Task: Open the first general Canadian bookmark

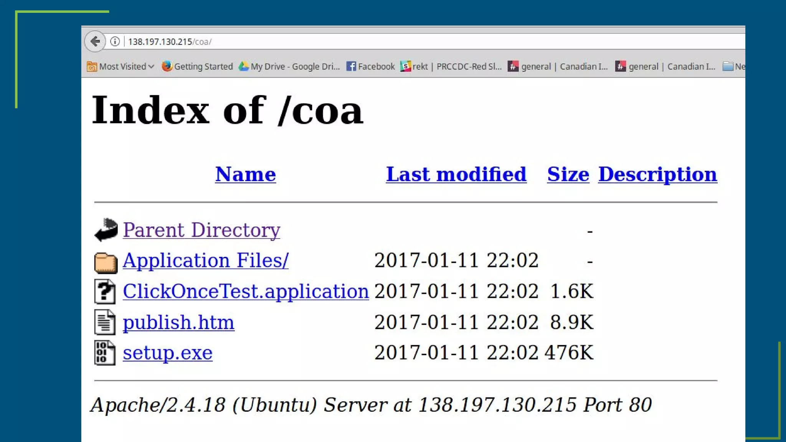Action: [x=558, y=66]
